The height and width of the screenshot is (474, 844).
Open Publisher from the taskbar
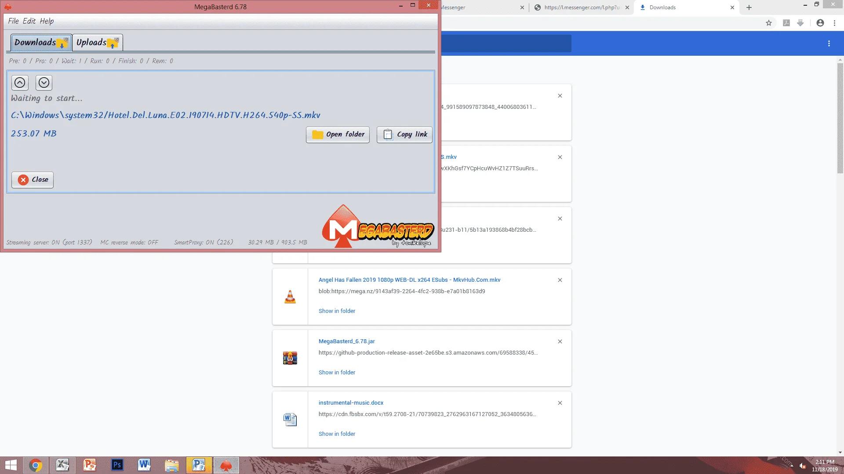coord(199,465)
